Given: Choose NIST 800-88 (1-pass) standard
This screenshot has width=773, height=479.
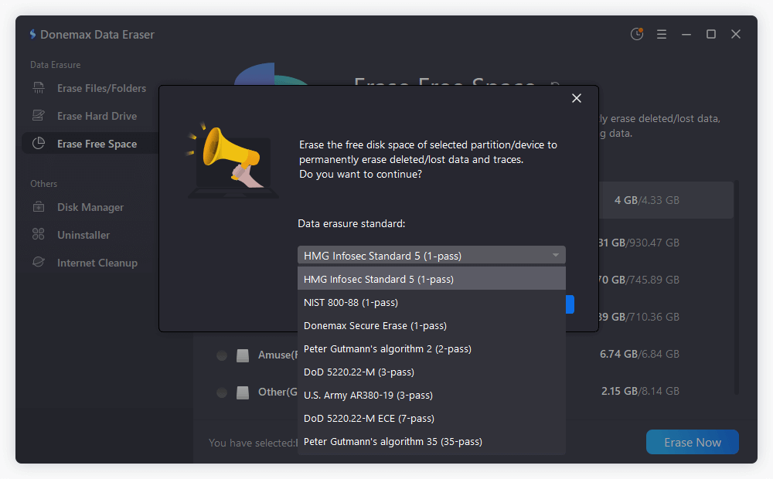Looking at the screenshot, I should point(431,302).
